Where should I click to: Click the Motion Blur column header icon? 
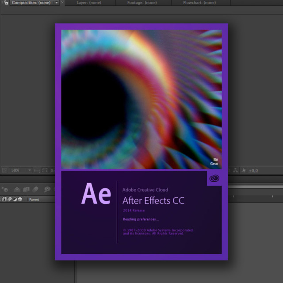[10, 199]
